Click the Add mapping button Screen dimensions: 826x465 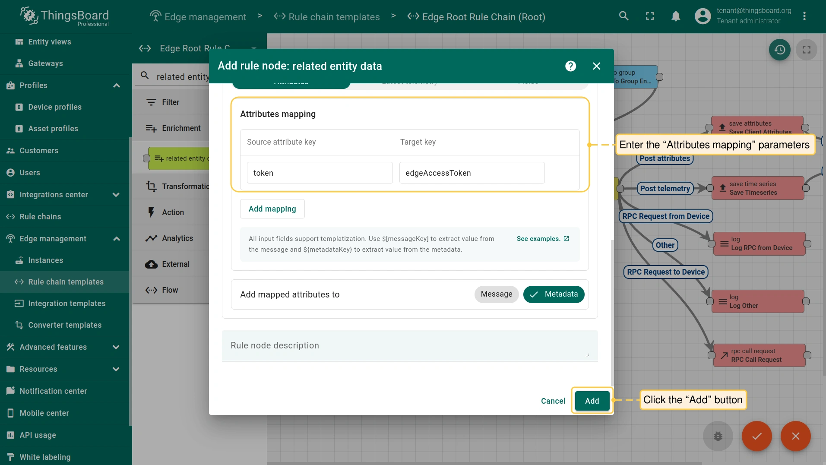[272, 209]
